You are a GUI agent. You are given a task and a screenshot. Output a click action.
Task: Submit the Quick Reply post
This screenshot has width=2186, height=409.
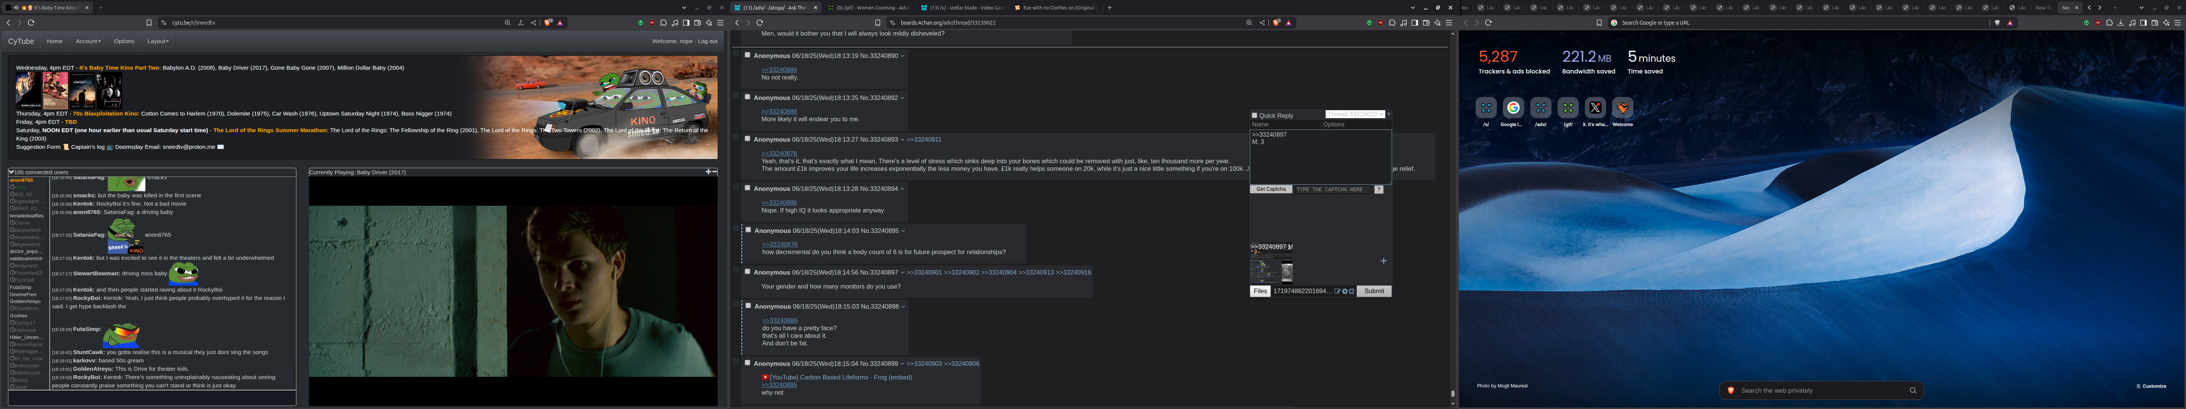[1374, 290]
